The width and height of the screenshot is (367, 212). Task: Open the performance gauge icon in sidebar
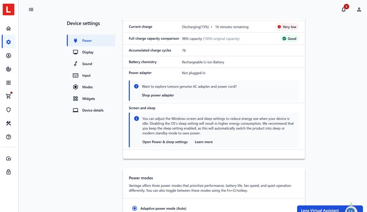8,159
